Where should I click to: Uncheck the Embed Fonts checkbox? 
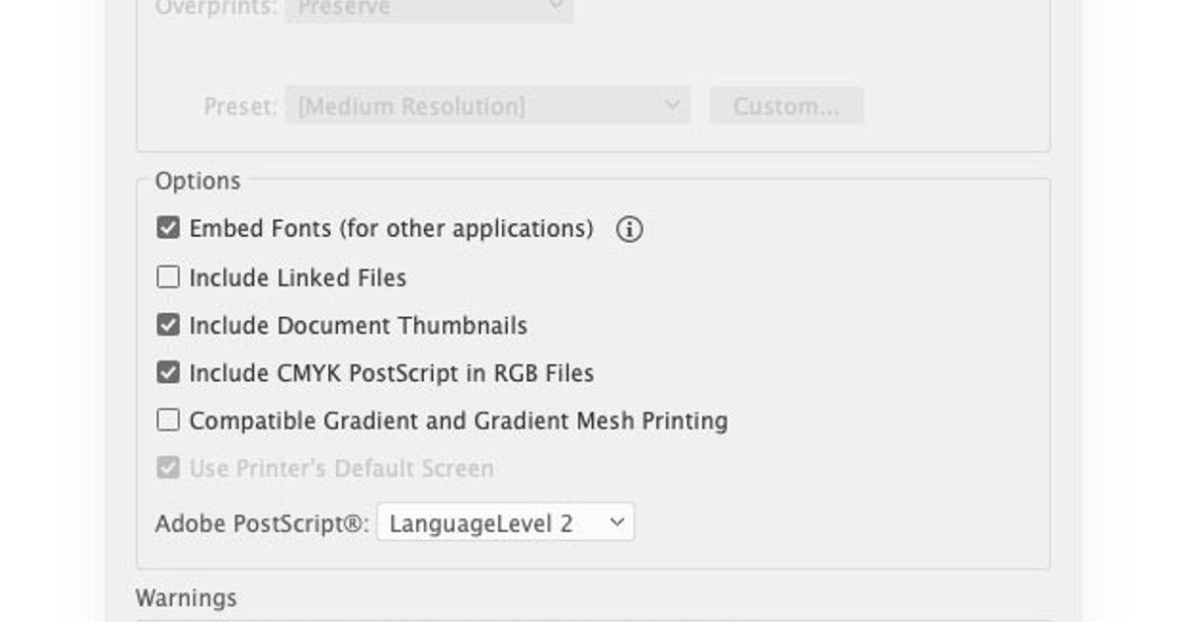168,228
